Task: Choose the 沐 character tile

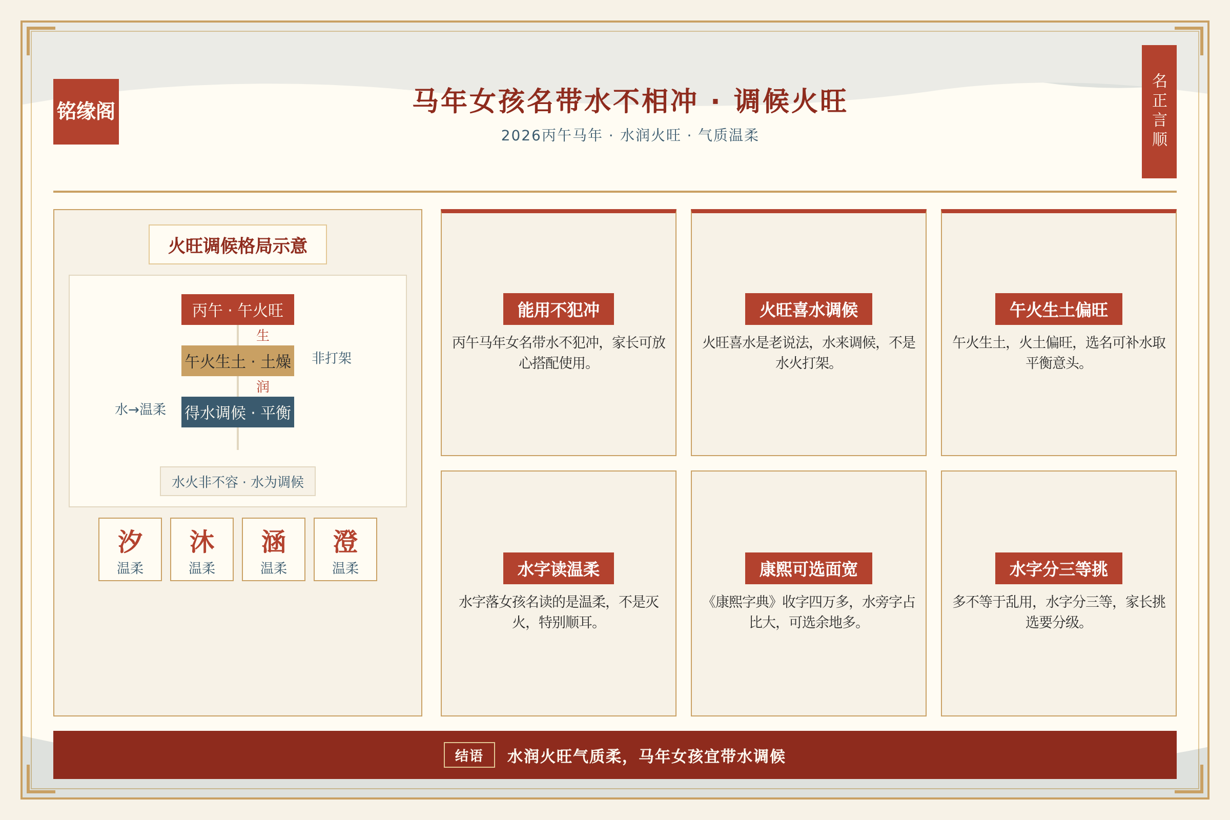Action: click(x=202, y=549)
